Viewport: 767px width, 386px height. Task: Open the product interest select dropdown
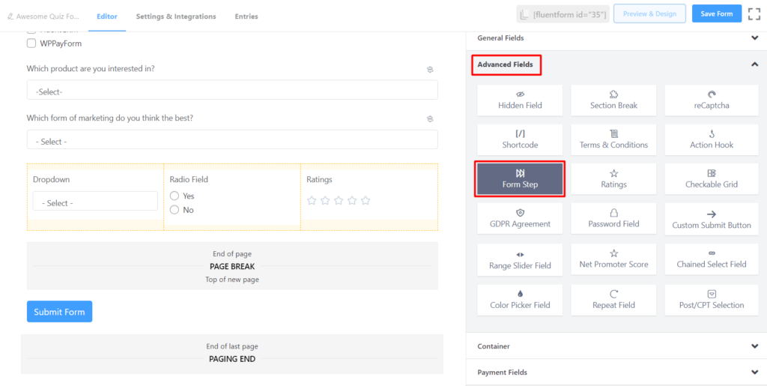[x=232, y=91]
